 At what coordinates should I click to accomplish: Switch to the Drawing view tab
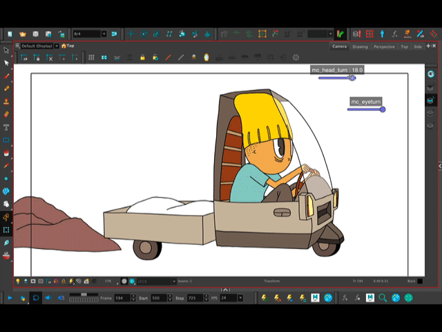[x=360, y=46]
